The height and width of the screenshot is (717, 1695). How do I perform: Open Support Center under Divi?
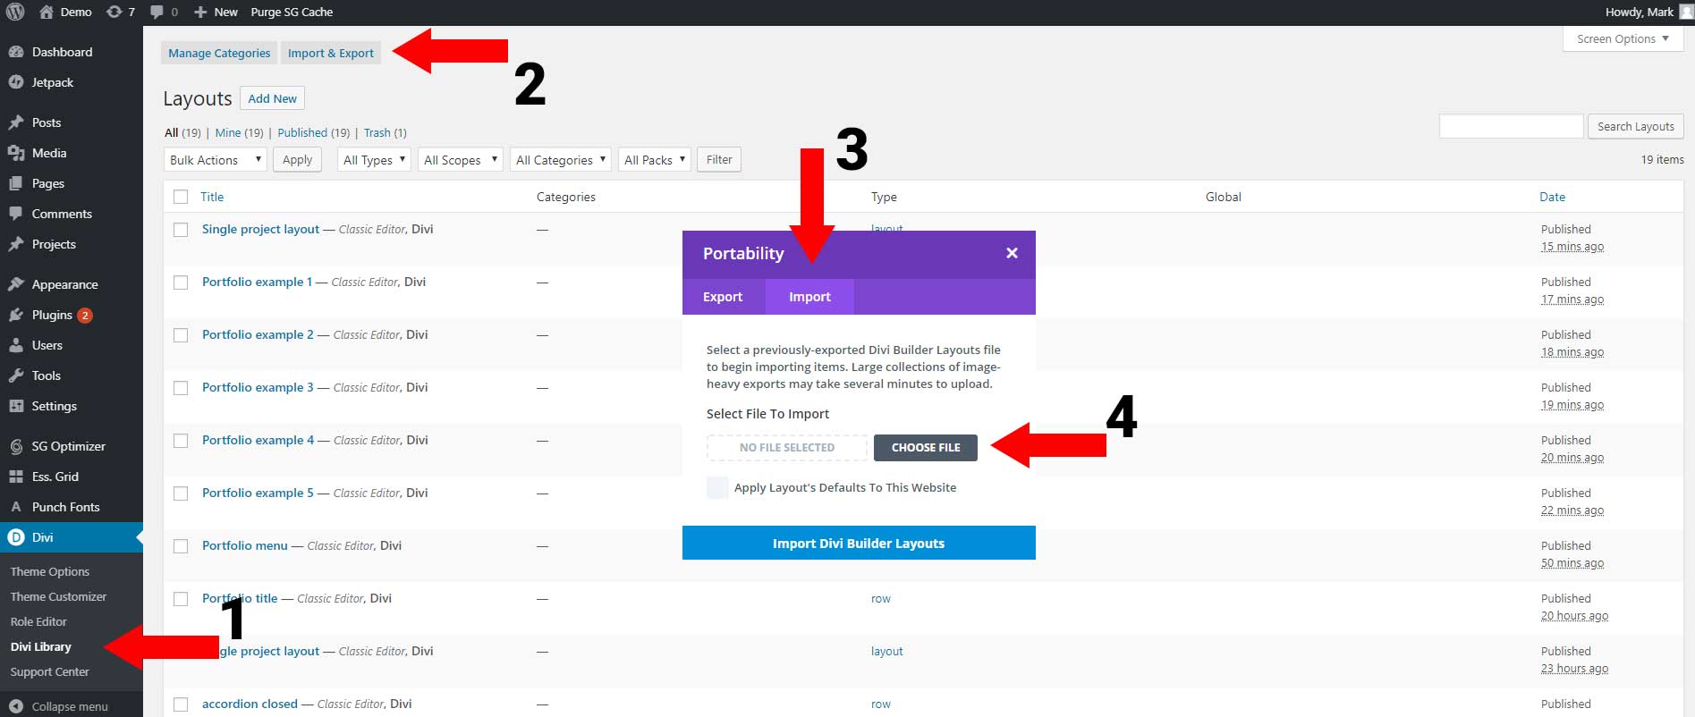point(50,671)
